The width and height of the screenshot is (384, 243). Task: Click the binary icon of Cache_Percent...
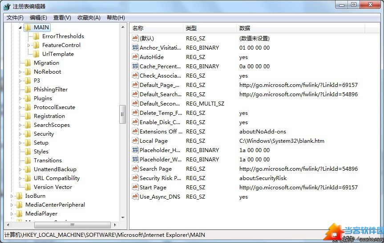pos(135,66)
